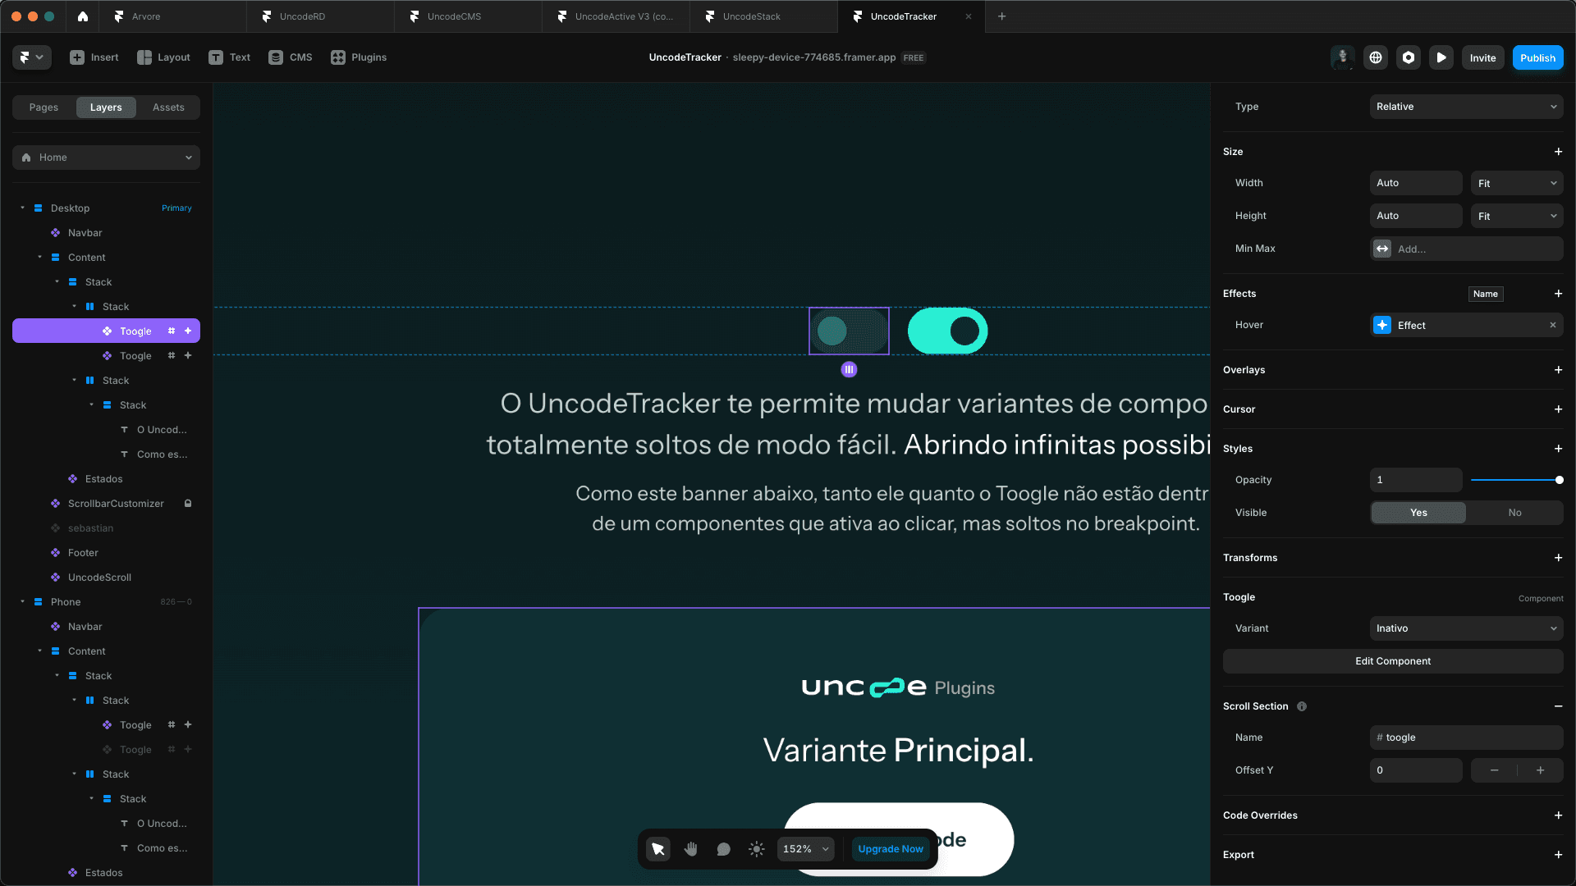
Task: Collapse the Phone breakpoint layer
Action: pos(23,602)
